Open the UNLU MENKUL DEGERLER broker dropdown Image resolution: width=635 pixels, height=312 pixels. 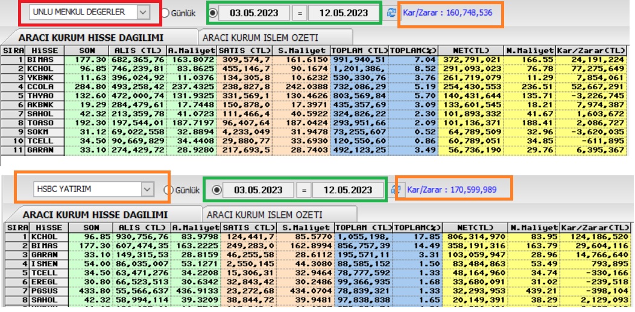click(144, 12)
